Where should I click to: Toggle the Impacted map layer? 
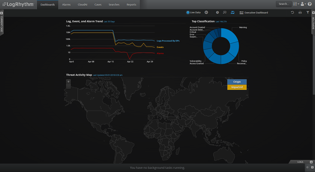(237, 87)
